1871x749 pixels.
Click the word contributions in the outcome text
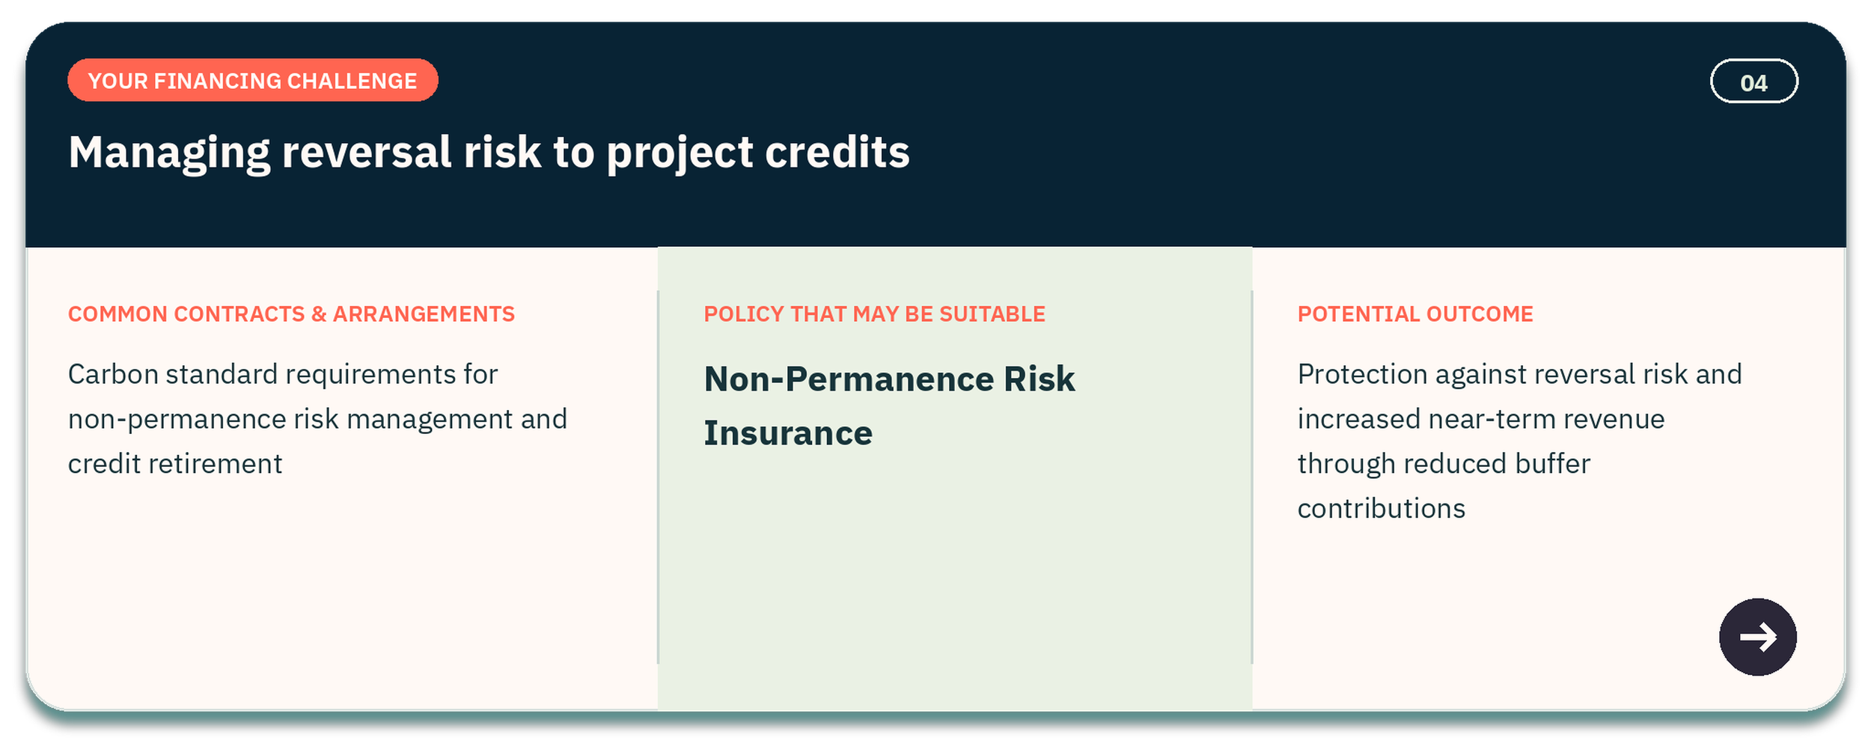tap(1381, 509)
